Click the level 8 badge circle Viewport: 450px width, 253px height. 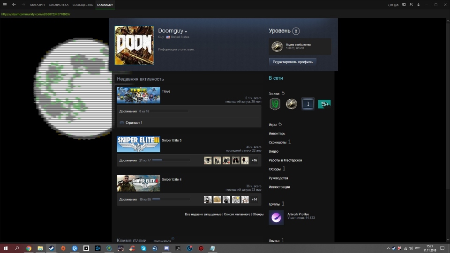click(296, 31)
